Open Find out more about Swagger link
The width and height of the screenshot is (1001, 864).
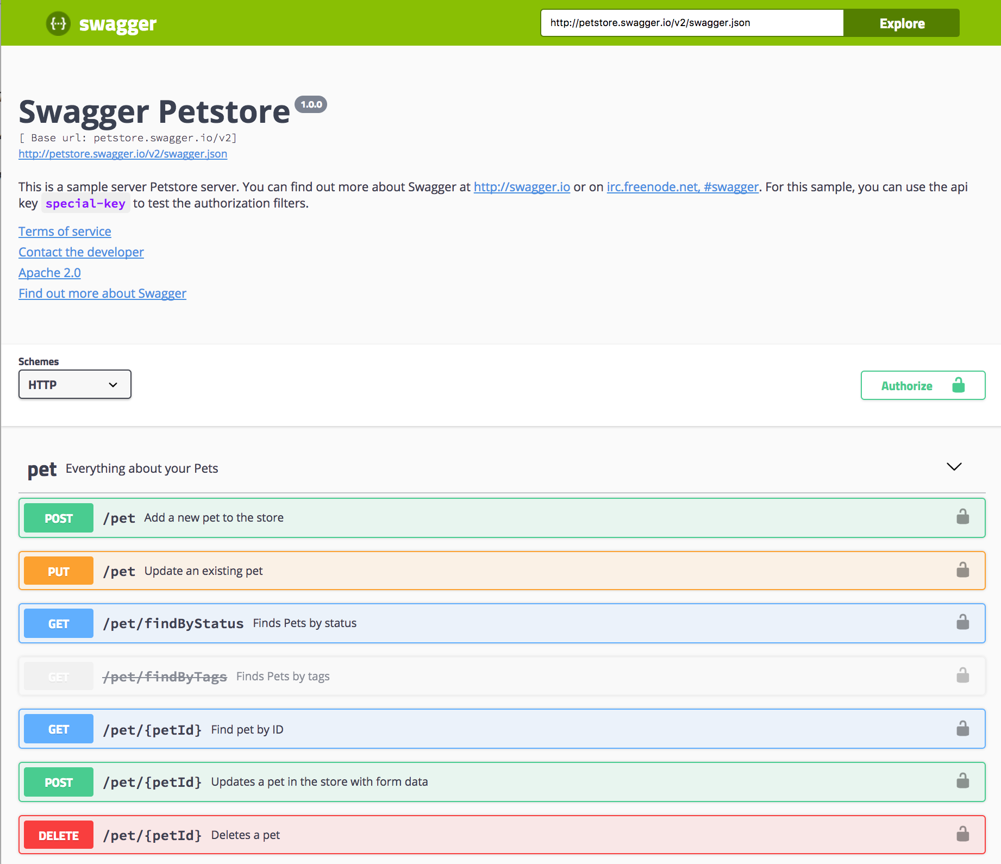[102, 293]
